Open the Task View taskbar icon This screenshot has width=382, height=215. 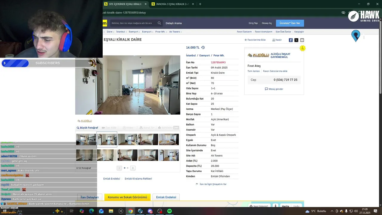[72, 211]
